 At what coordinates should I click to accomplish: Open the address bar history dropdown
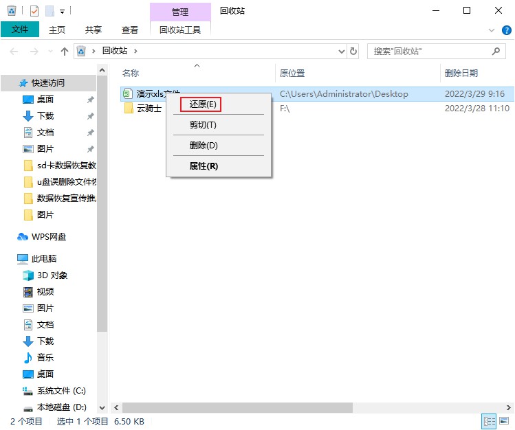coord(342,51)
